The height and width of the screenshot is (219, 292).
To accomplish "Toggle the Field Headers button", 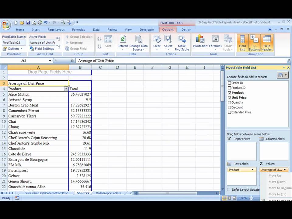I will 267,43.
